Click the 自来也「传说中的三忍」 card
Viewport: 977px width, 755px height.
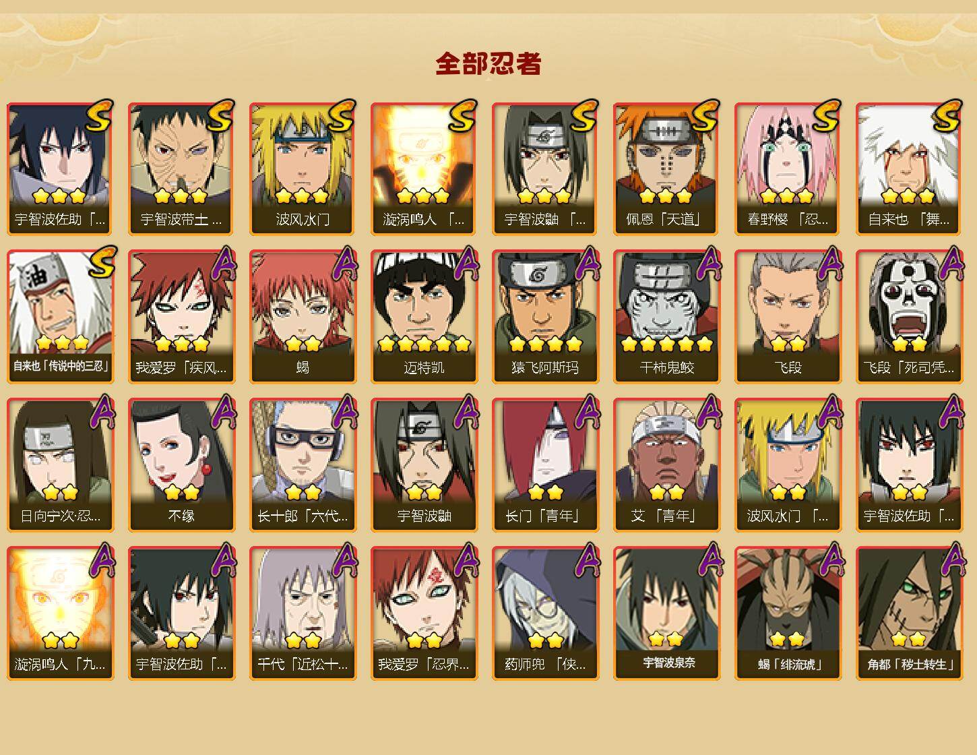click(x=60, y=317)
